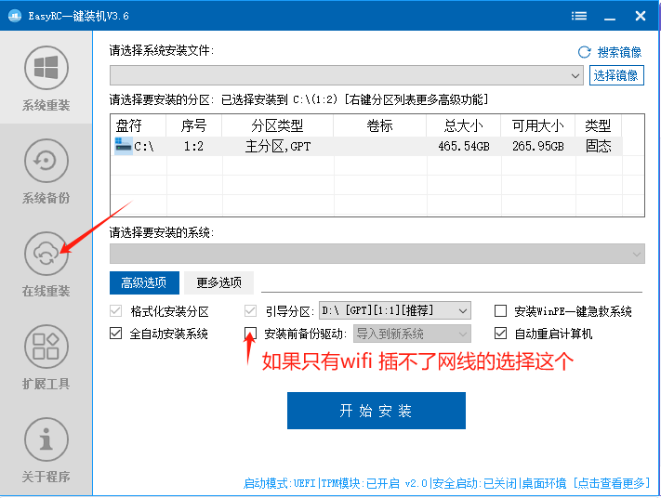Open the 关于程序 info icon
Image resolution: width=661 pixels, height=498 pixels.
click(46, 439)
